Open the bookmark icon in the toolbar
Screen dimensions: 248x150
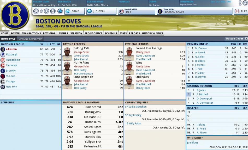pos(53,11)
